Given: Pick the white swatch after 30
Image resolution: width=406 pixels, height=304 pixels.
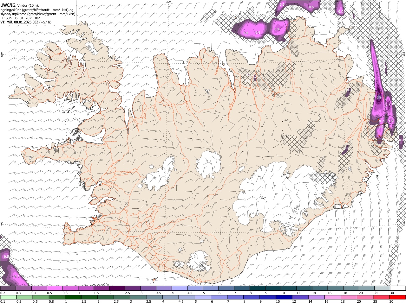Looking at the screenshot, I should pos(398,288).
